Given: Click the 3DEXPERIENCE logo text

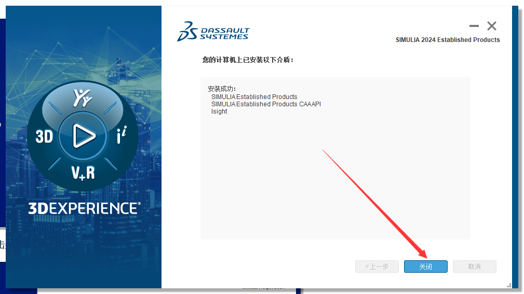Looking at the screenshot, I should tap(84, 208).
